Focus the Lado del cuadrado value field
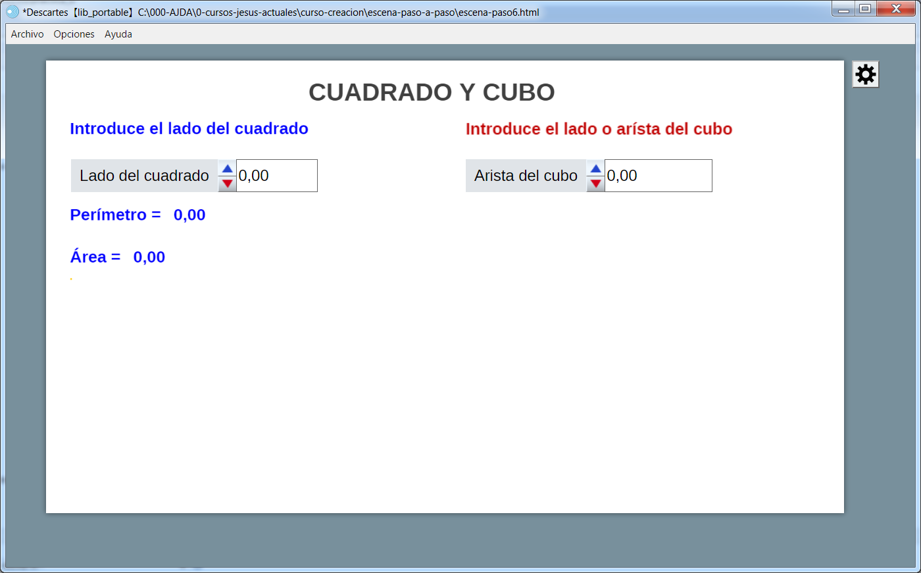The height and width of the screenshot is (573, 921). 277,176
